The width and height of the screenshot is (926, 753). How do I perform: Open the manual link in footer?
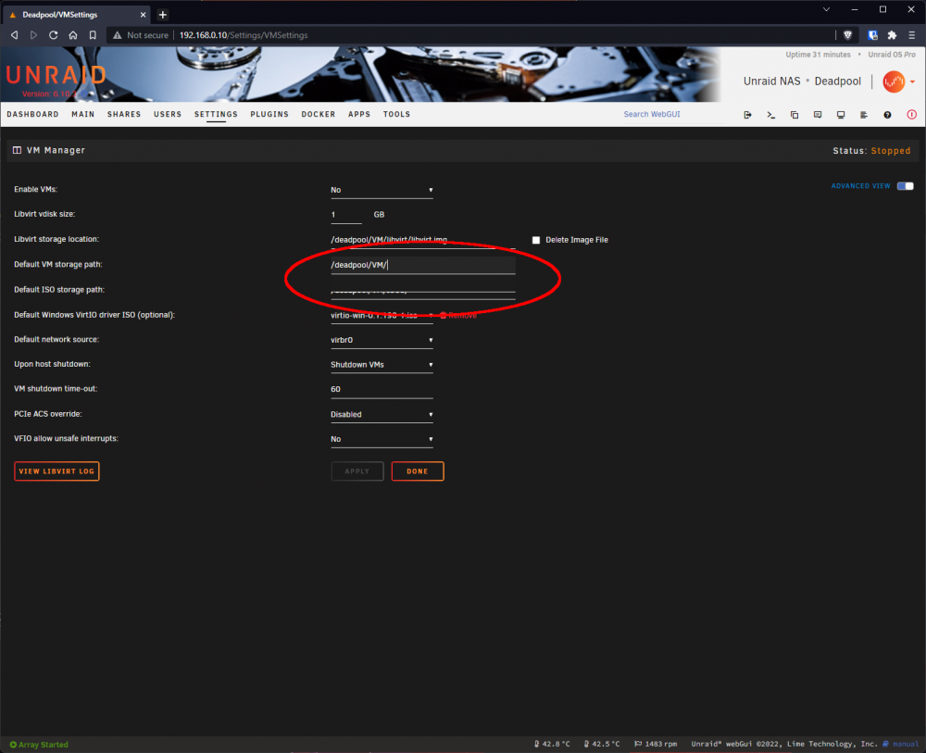[x=901, y=744]
